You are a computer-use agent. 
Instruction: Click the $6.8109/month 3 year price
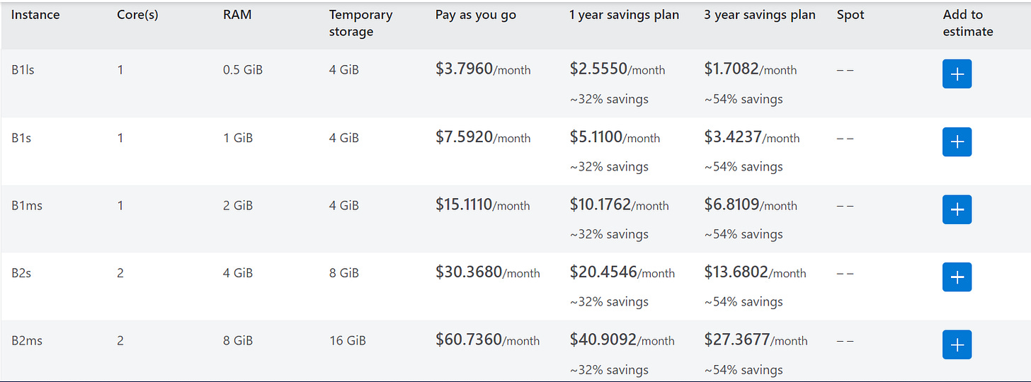click(750, 204)
